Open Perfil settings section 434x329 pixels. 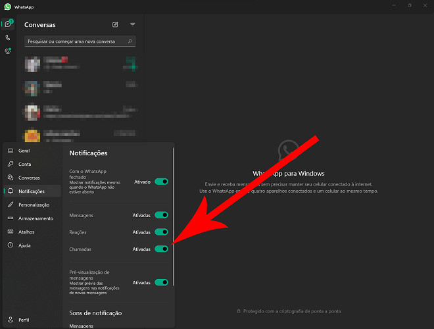(32, 320)
